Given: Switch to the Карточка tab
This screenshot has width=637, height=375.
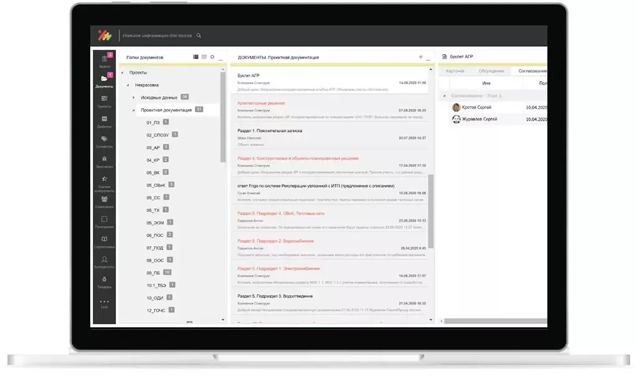Looking at the screenshot, I should 455,71.
